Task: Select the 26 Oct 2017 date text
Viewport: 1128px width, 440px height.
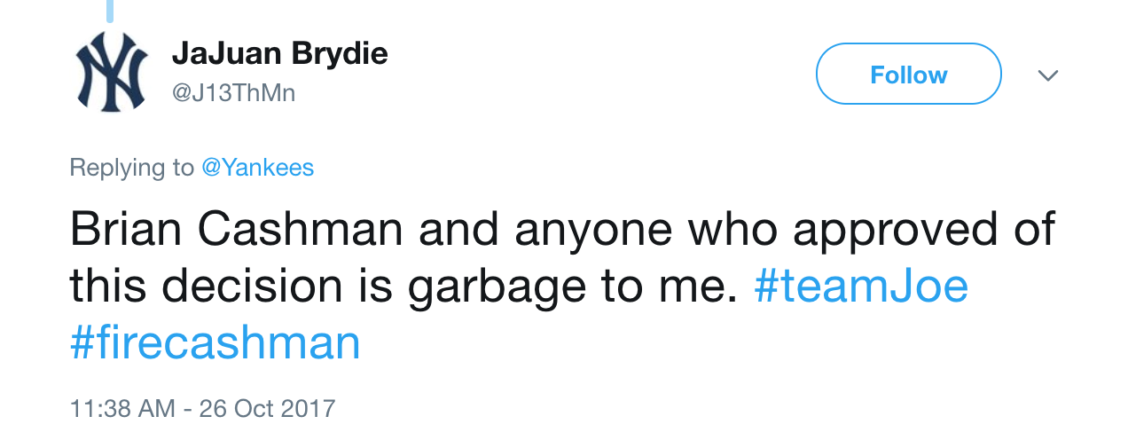Action: click(267, 408)
